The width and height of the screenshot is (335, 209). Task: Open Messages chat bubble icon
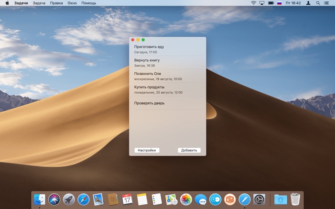201,200
